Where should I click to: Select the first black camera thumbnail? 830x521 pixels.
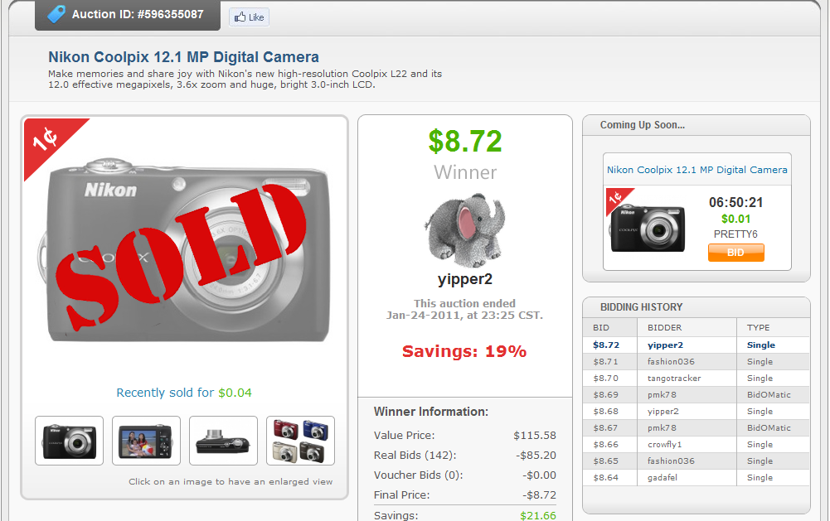click(69, 441)
